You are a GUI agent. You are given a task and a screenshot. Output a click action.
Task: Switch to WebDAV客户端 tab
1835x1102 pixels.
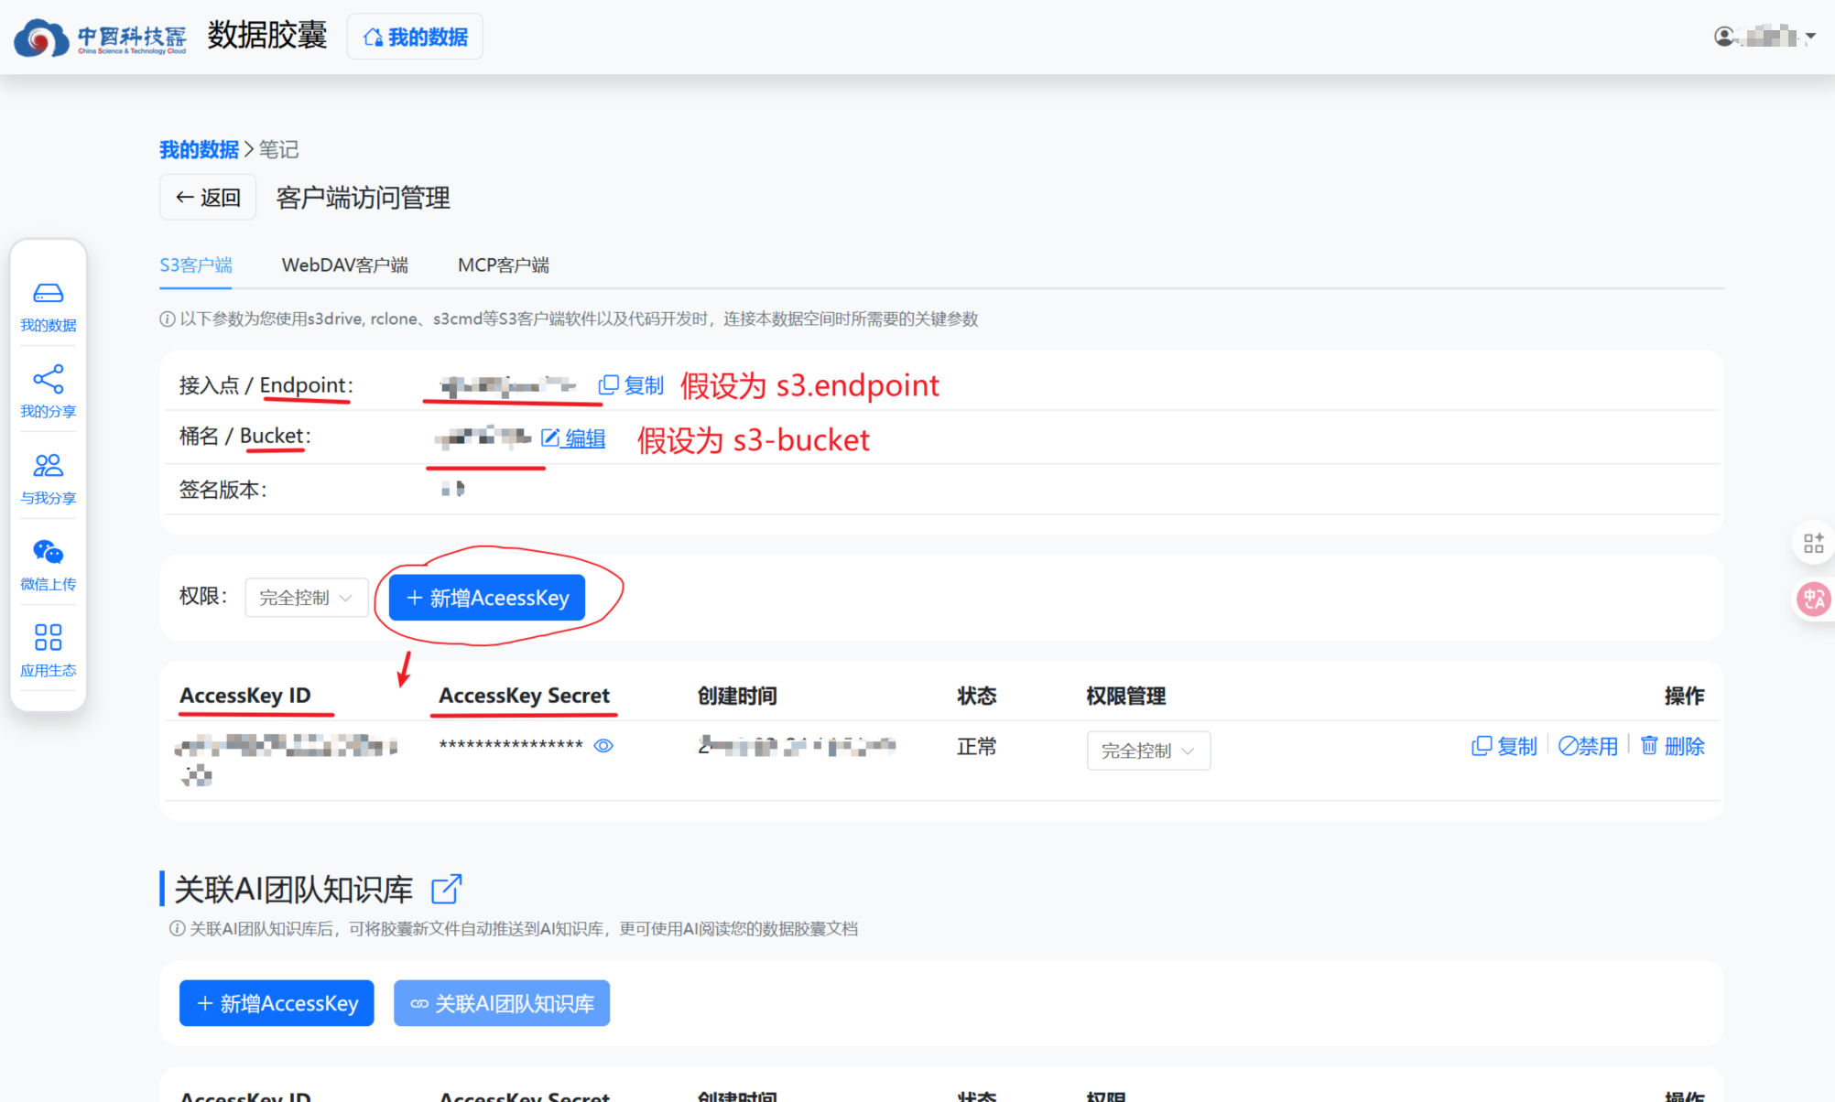point(345,265)
